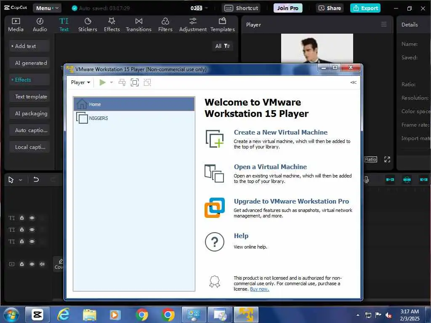The height and width of the screenshot is (323, 431).
Task: Open the CapCut Player panel hamburger menu
Action: click(384, 24)
